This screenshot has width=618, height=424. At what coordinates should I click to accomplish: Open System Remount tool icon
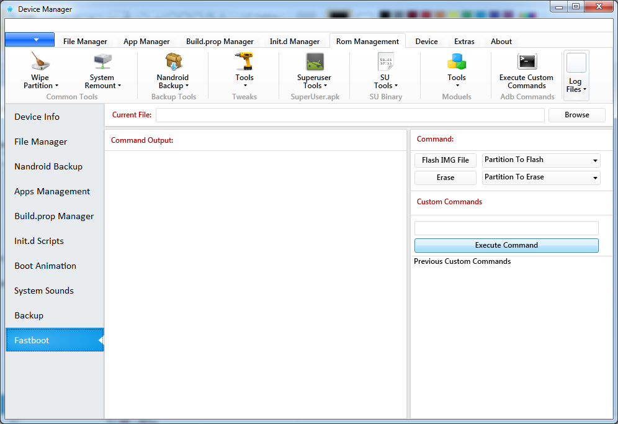(102, 62)
